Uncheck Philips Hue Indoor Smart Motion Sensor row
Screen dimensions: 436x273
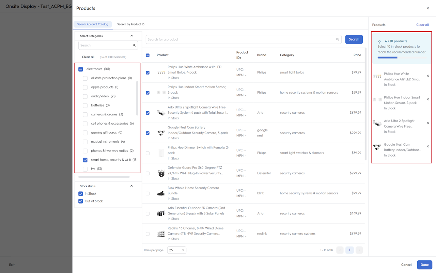coord(147,93)
